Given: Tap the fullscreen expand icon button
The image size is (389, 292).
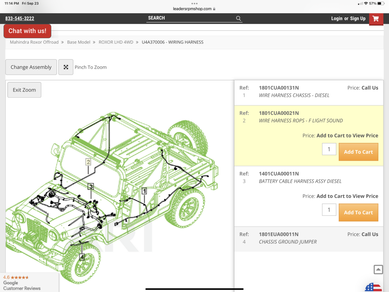Looking at the screenshot, I should (x=66, y=67).
